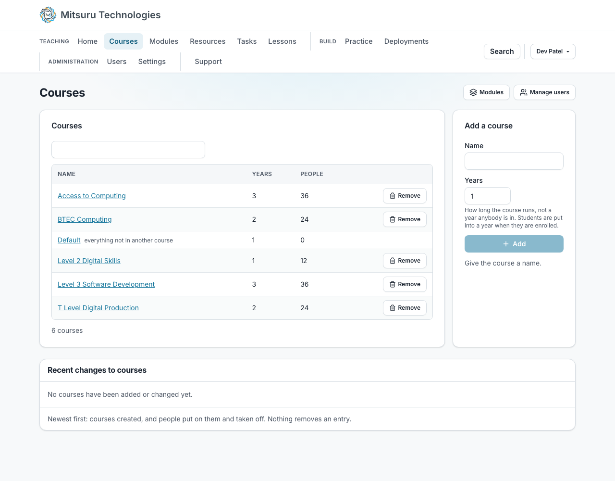Click trash icon for Access to Computing
615x481 pixels.
coord(393,196)
